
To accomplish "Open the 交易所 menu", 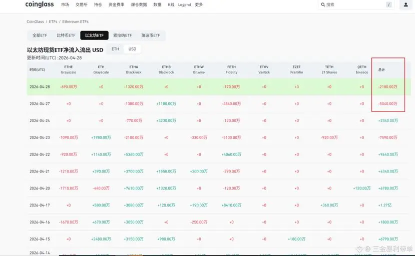I will (82, 4).
